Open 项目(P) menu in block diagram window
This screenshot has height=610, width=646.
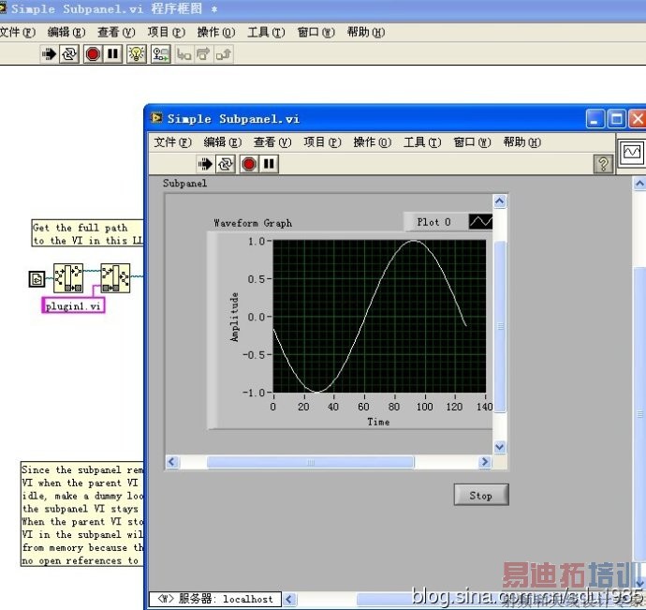coord(166,32)
